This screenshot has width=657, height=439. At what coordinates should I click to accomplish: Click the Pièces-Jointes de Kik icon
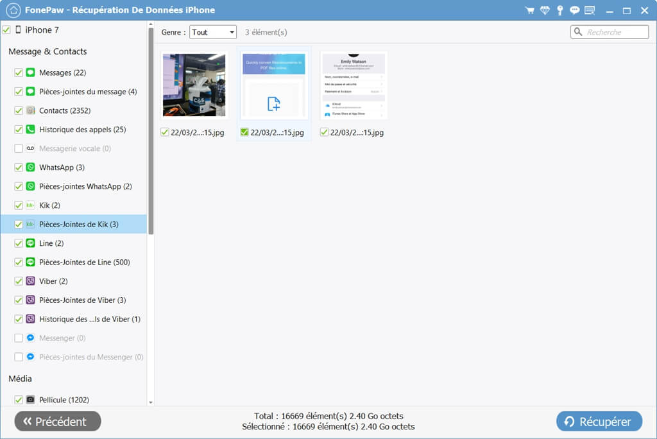pos(31,225)
